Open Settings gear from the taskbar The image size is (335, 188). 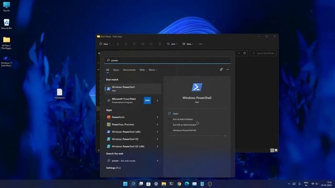click(x=156, y=184)
